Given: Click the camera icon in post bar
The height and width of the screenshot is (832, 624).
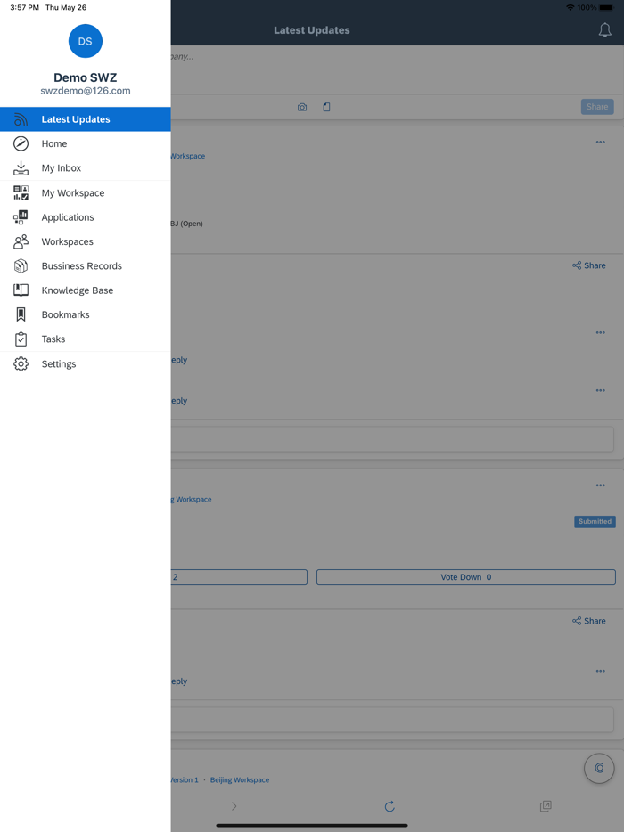Looking at the screenshot, I should (x=302, y=107).
